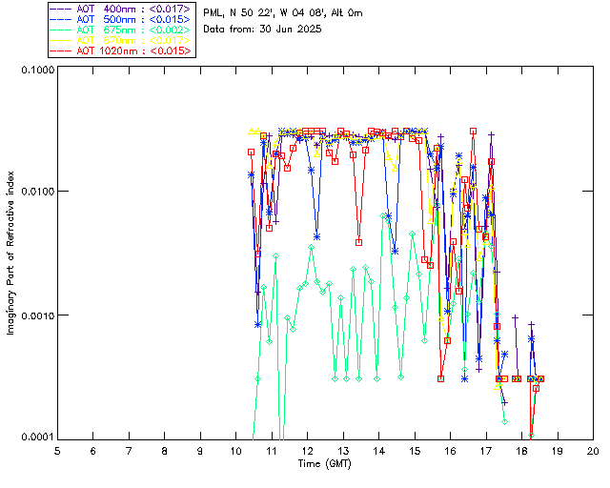
Task: Click the hour 5 x-axis tick label
Action: coord(57,450)
